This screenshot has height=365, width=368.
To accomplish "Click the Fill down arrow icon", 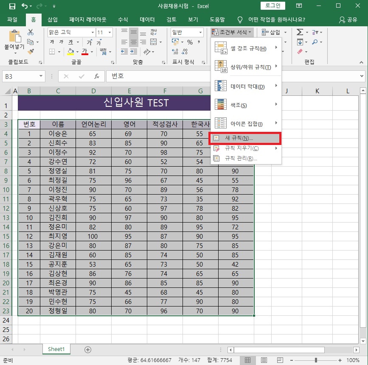I will [300, 42].
